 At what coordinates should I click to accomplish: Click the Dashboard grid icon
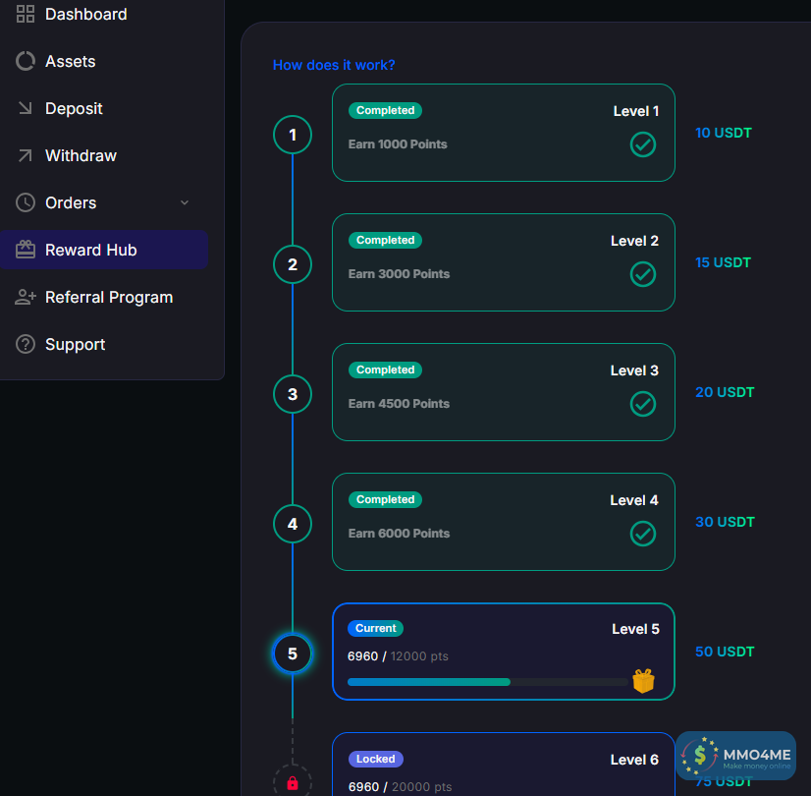click(x=26, y=14)
